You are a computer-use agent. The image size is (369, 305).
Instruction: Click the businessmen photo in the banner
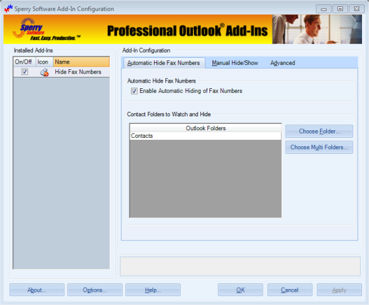pos(317,29)
